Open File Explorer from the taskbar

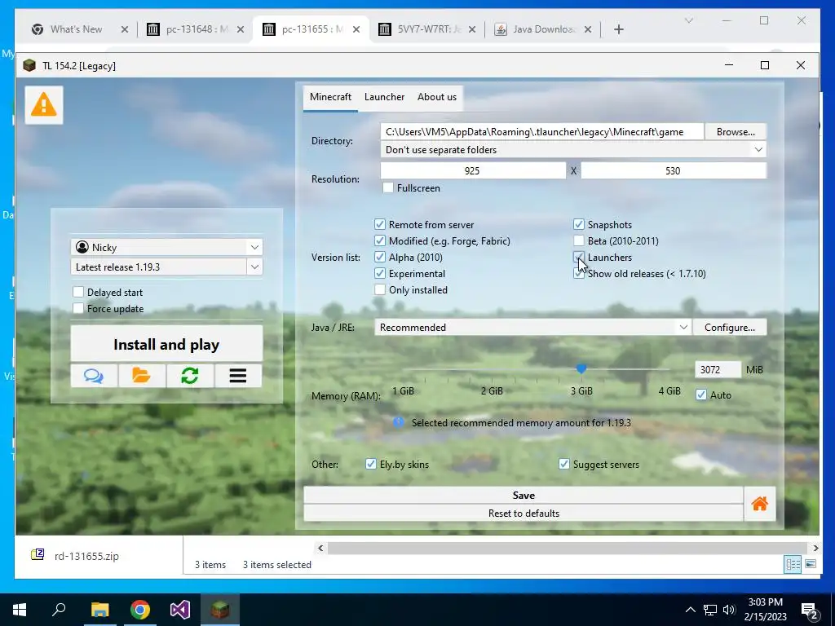(x=99, y=610)
